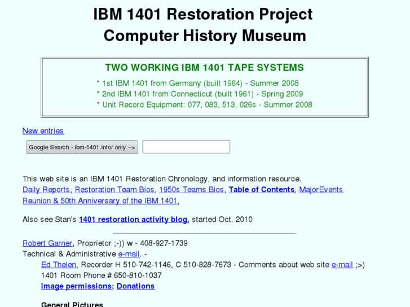The height and width of the screenshot is (307, 410).
Task: Click the Computer History Museum heading
Action: (x=205, y=35)
